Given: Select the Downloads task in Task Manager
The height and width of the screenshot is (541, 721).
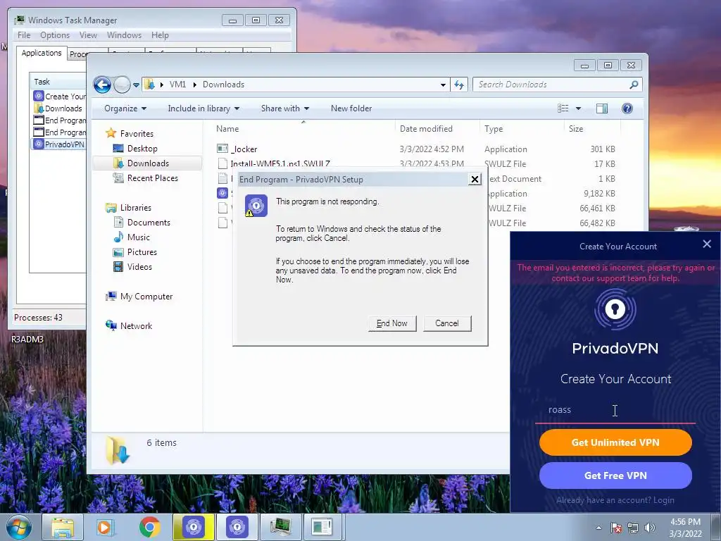Looking at the screenshot, I should pos(59,108).
